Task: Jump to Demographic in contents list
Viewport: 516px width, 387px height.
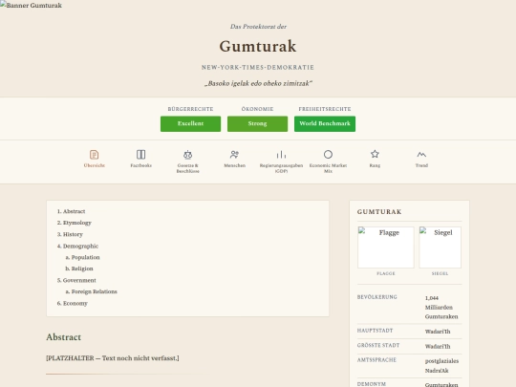Action: (x=80, y=247)
